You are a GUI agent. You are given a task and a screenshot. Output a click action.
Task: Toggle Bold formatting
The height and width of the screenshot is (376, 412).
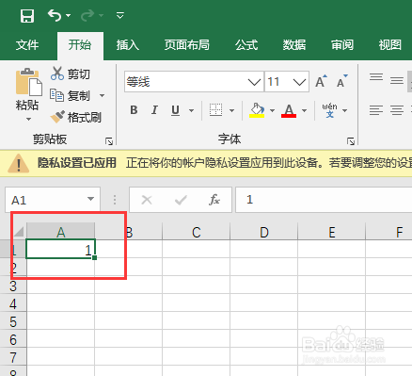[x=134, y=110]
